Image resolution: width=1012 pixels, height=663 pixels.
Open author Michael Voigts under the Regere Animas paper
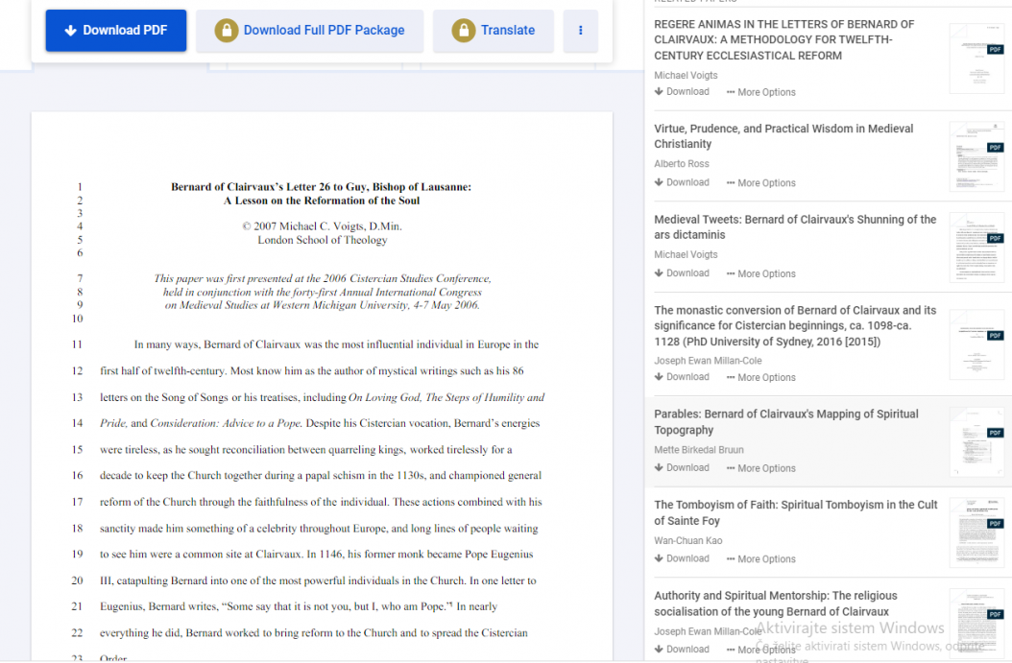(686, 76)
